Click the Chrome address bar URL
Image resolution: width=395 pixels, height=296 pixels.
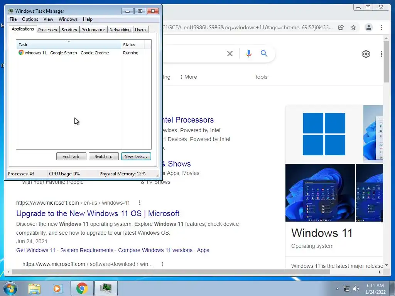[x=247, y=27]
